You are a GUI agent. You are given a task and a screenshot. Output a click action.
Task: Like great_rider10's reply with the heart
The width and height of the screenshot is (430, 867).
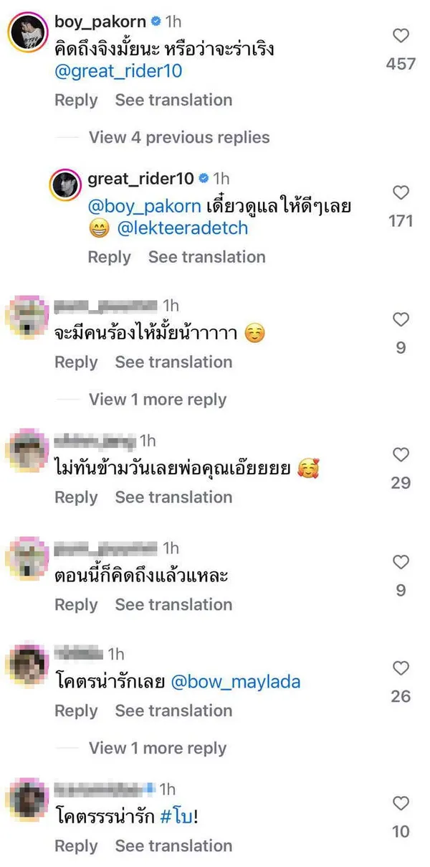[401, 193]
